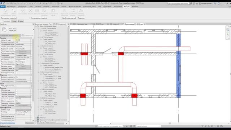Open the type selector dropdown in Properties
This screenshot has height=130, width=231.
point(34,30)
